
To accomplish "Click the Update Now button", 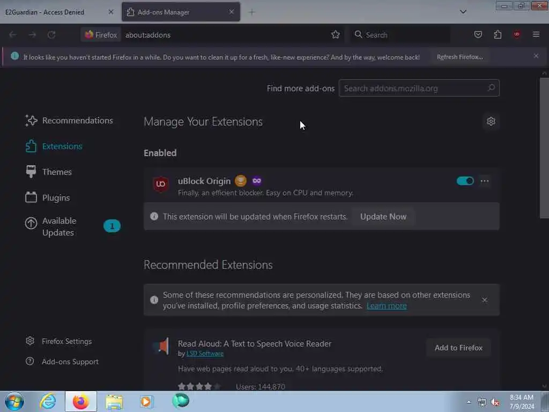I will pyautogui.click(x=383, y=217).
